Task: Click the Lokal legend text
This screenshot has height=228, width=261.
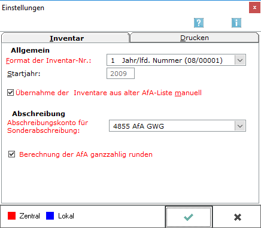Action: point(66,216)
